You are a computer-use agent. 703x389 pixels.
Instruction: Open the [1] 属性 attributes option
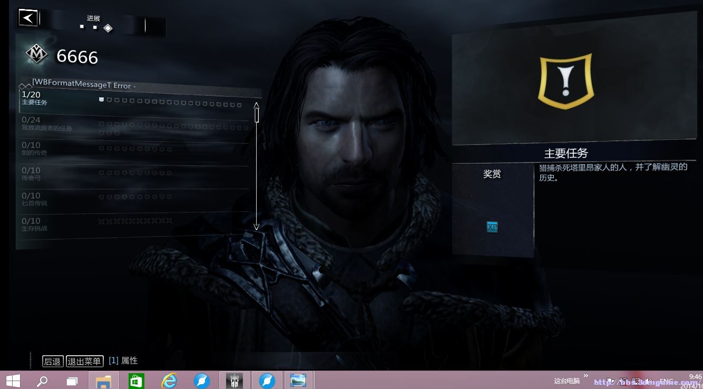pos(123,361)
